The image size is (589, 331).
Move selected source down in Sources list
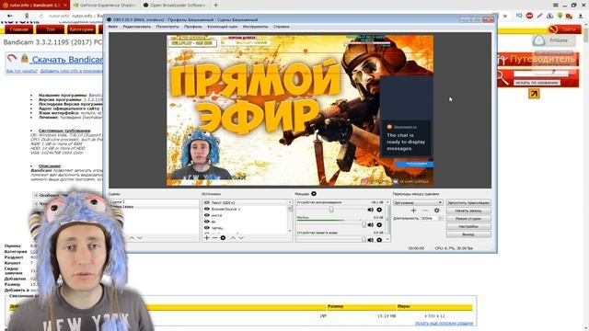tap(241, 238)
